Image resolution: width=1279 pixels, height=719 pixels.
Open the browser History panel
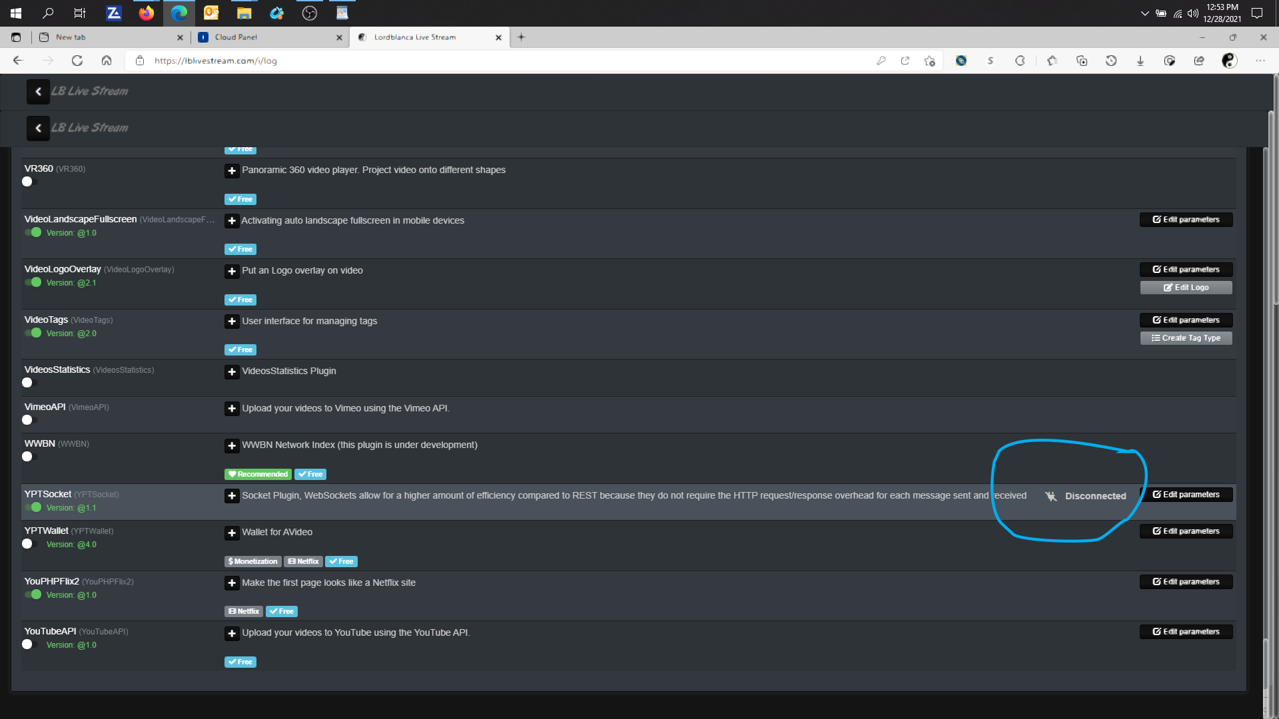[1111, 61]
